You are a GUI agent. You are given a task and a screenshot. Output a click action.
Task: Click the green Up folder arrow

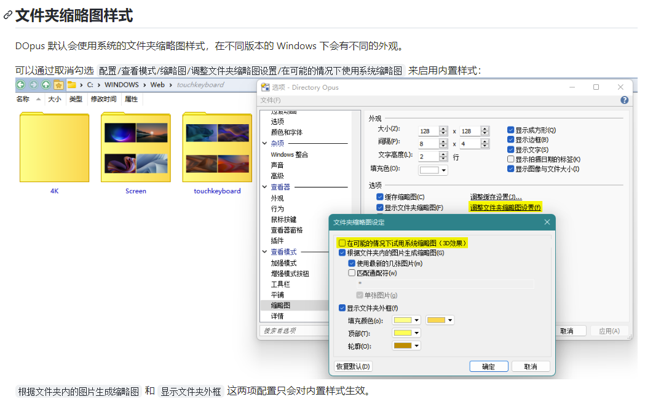(x=46, y=85)
